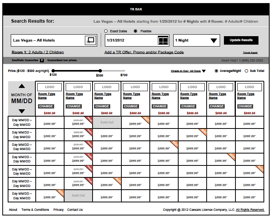Click CHANGE button in fourth hotel column
Image resolution: width=280 pixels, height=217 pixels.
(x=131, y=106)
